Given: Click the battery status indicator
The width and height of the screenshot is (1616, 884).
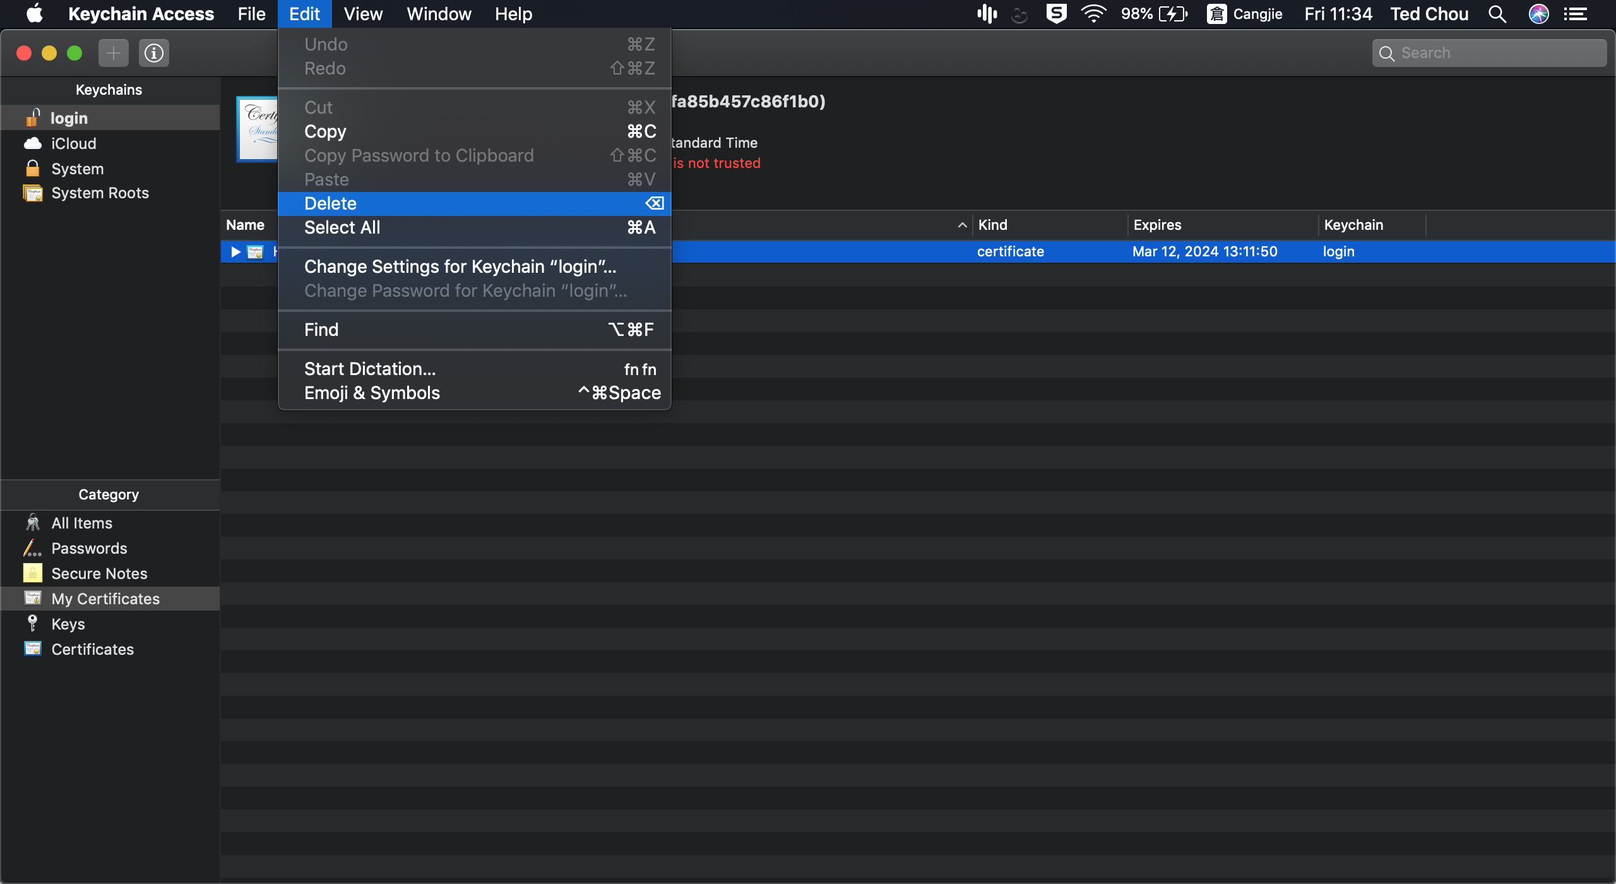Looking at the screenshot, I should [1154, 14].
